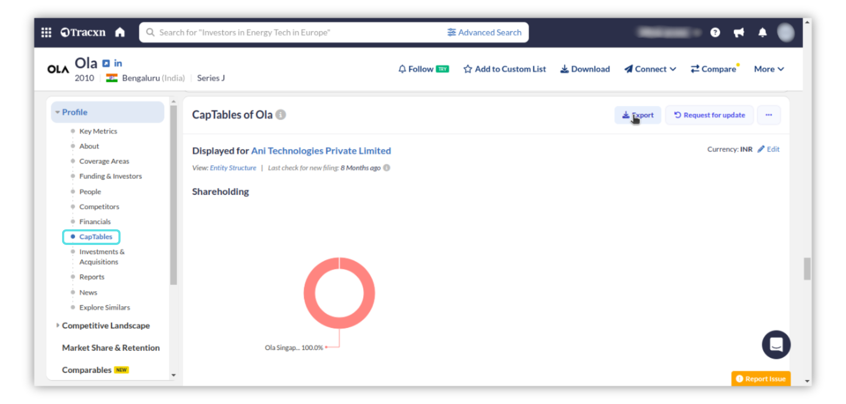846x404 pixels.
Task: Open the three-dots more options button
Action: [x=768, y=115]
